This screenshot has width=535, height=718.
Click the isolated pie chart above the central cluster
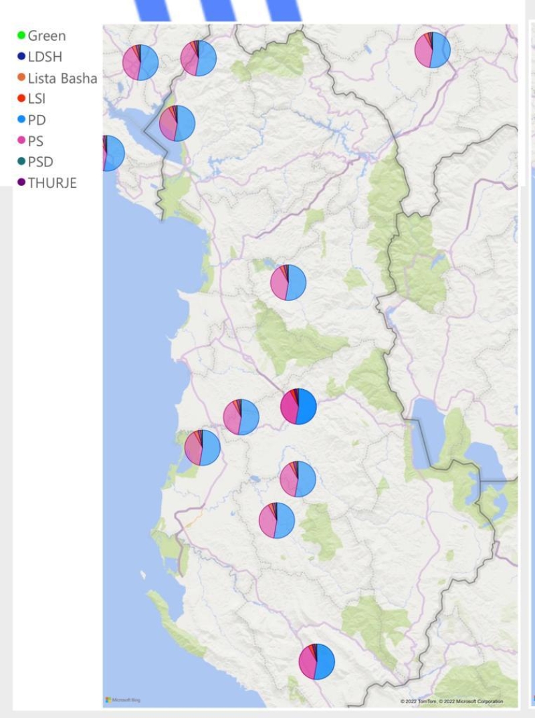pyautogui.click(x=288, y=283)
